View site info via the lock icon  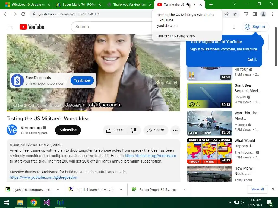(34, 14)
